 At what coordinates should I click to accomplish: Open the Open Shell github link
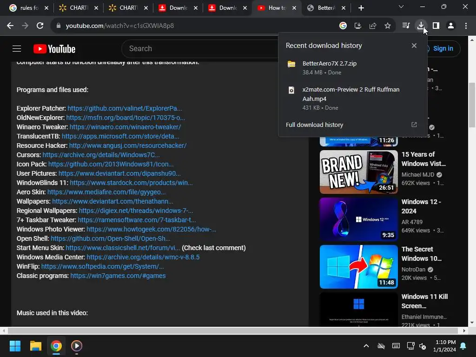pos(111,238)
